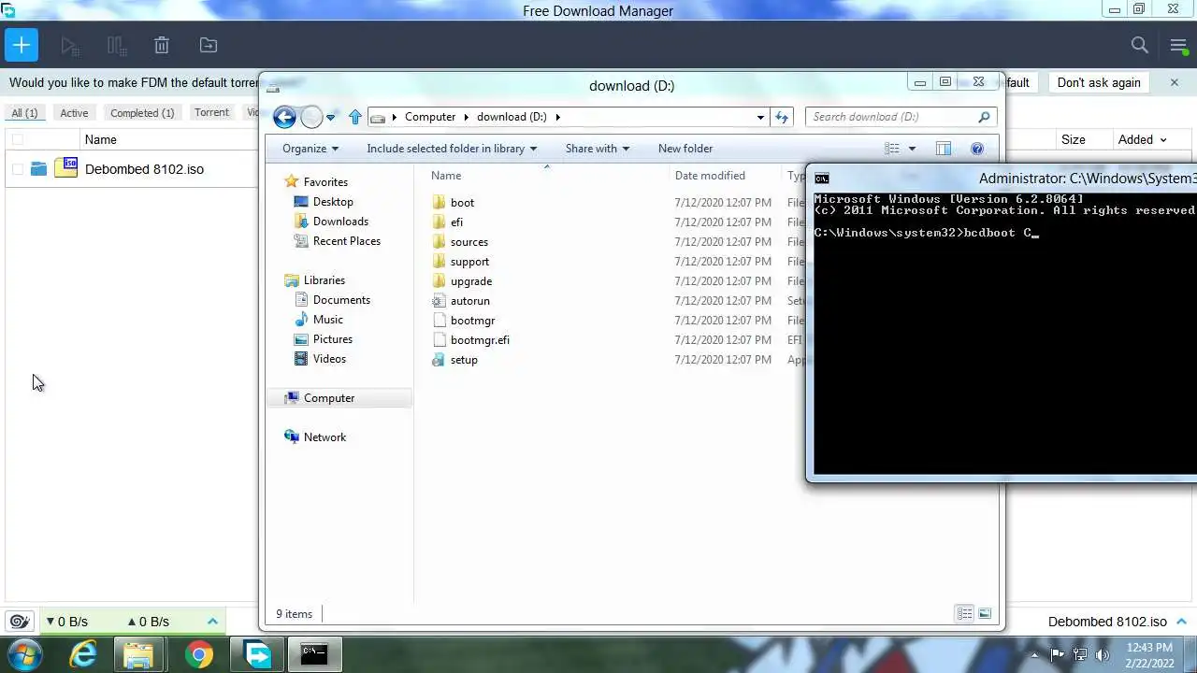Open the recent locations dropdown arrow
Screen dimensions: 1197x673
click(x=330, y=118)
